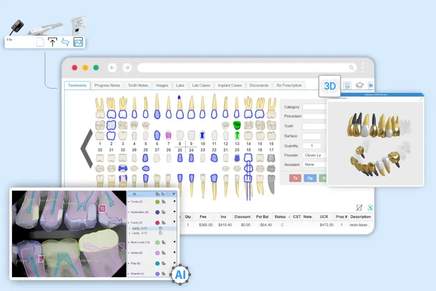Click the TP treatment plan icon
436x291 pixels.
point(348,86)
